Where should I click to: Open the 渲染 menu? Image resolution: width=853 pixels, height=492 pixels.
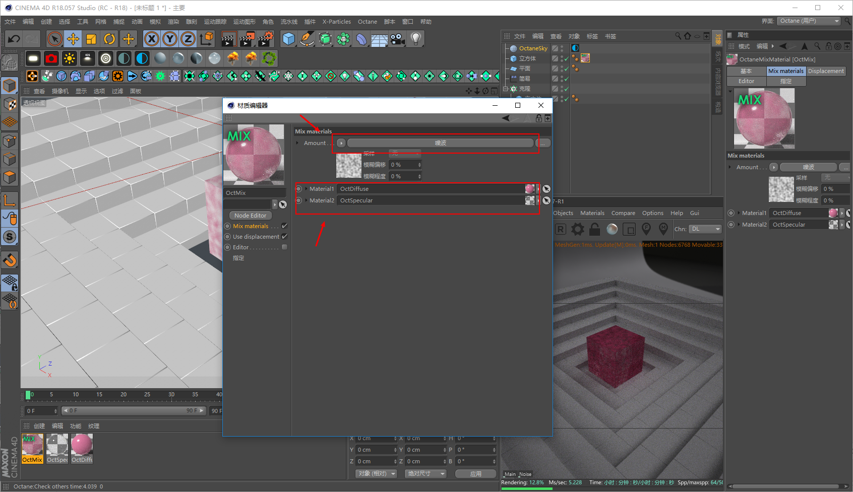tap(173, 22)
